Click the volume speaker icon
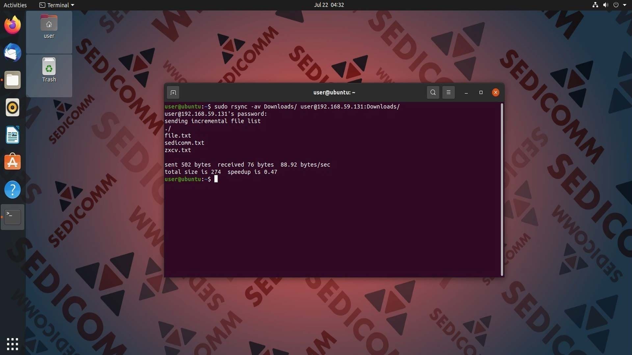 click(606, 5)
